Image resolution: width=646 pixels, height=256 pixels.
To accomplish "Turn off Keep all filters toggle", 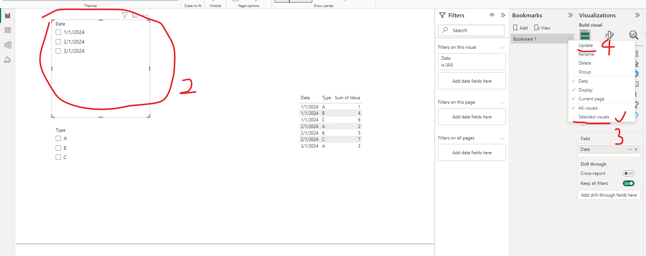I will (628, 183).
